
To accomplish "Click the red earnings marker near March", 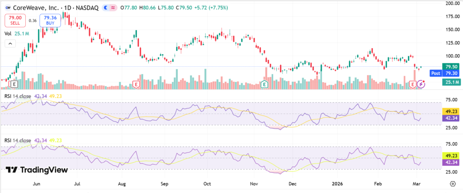I will [x=412, y=84].
